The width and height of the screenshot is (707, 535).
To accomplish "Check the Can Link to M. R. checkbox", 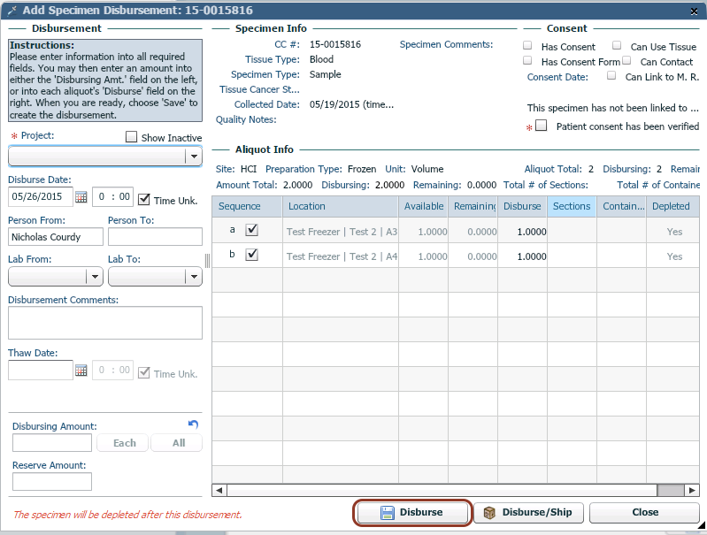I will coord(611,75).
